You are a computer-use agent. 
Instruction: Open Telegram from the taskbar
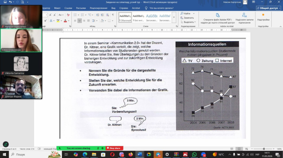click(158, 155)
